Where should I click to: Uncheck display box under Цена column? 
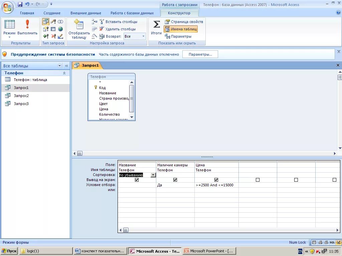coord(216,180)
